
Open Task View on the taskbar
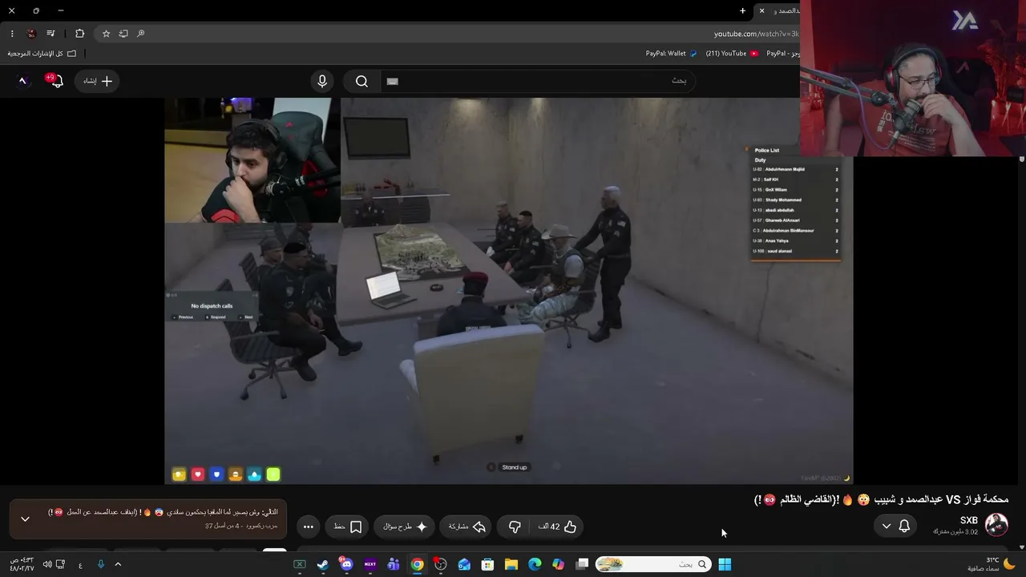(x=582, y=564)
